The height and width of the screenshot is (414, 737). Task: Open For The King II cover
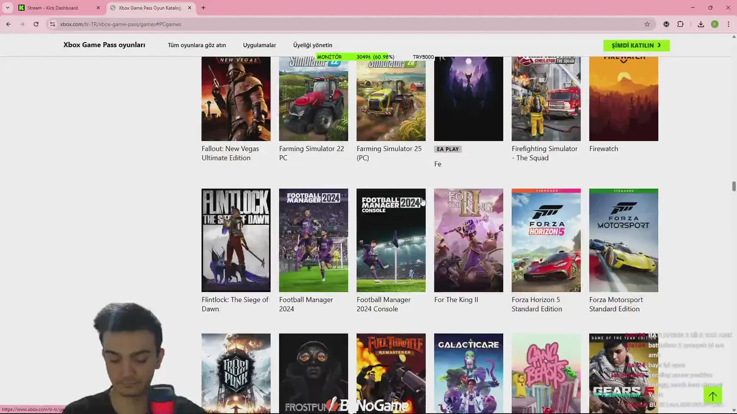coord(469,240)
